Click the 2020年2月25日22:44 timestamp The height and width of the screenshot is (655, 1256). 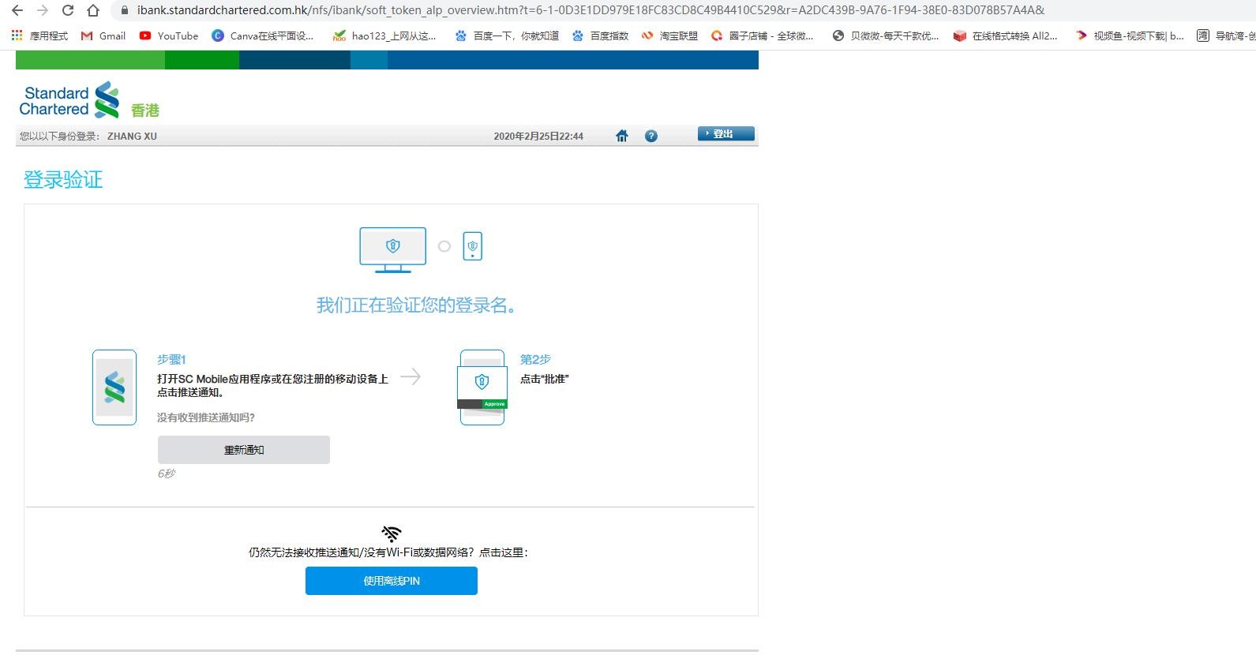[x=538, y=137]
